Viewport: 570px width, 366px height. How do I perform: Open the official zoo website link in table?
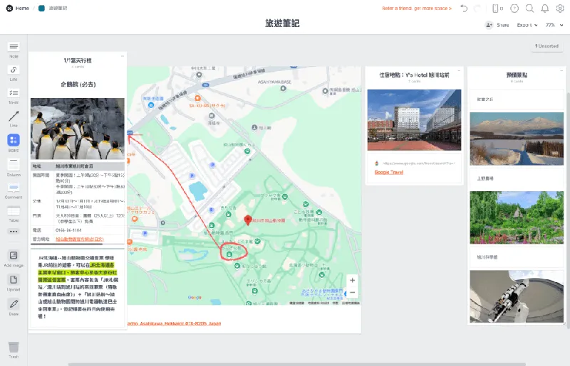click(x=80, y=239)
